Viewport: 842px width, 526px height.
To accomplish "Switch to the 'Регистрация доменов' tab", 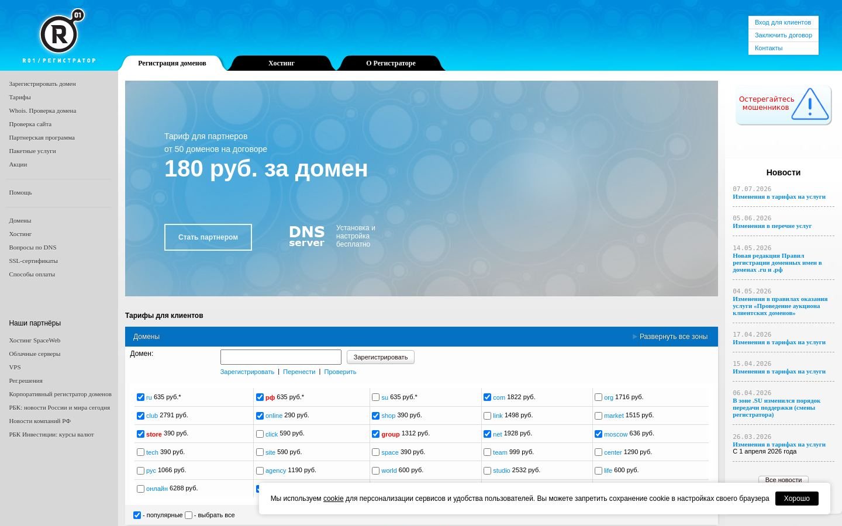I will pyautogui.click(x=172, y=63).
